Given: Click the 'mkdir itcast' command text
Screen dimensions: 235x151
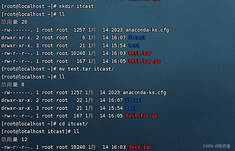Looking at the screenshot, I should 76,6.
